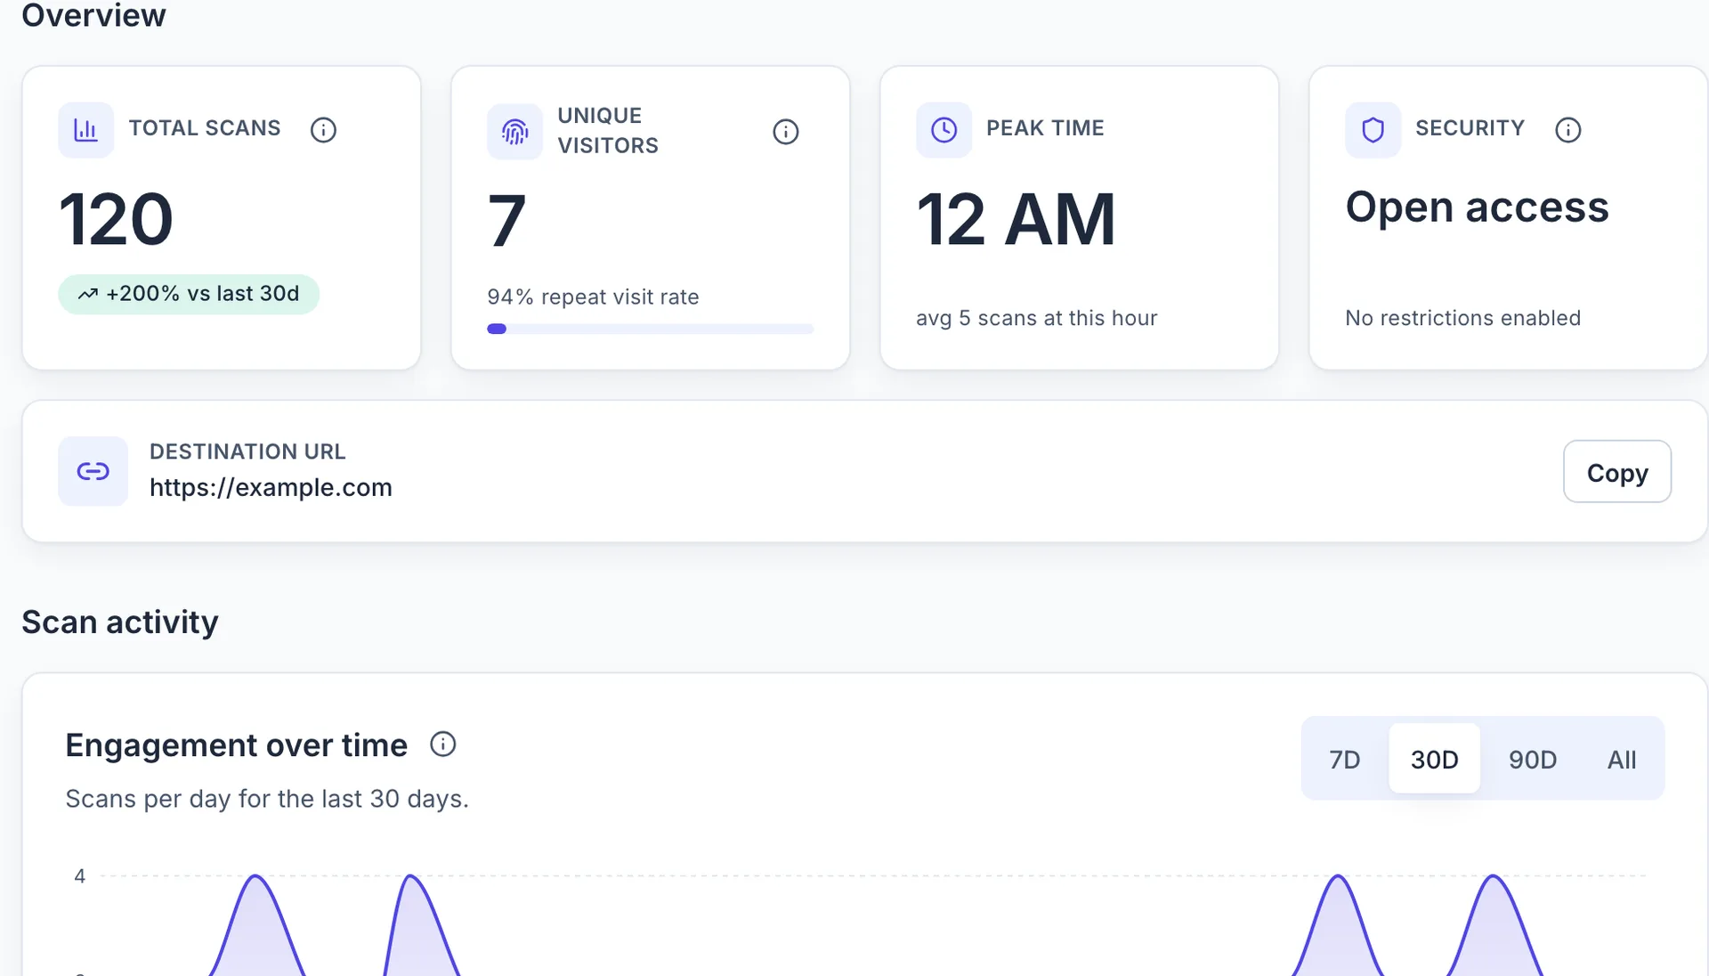This screenshot has height=976, width=1709.
Task: Switch chart range to 90D
Action: [1532, 760]
